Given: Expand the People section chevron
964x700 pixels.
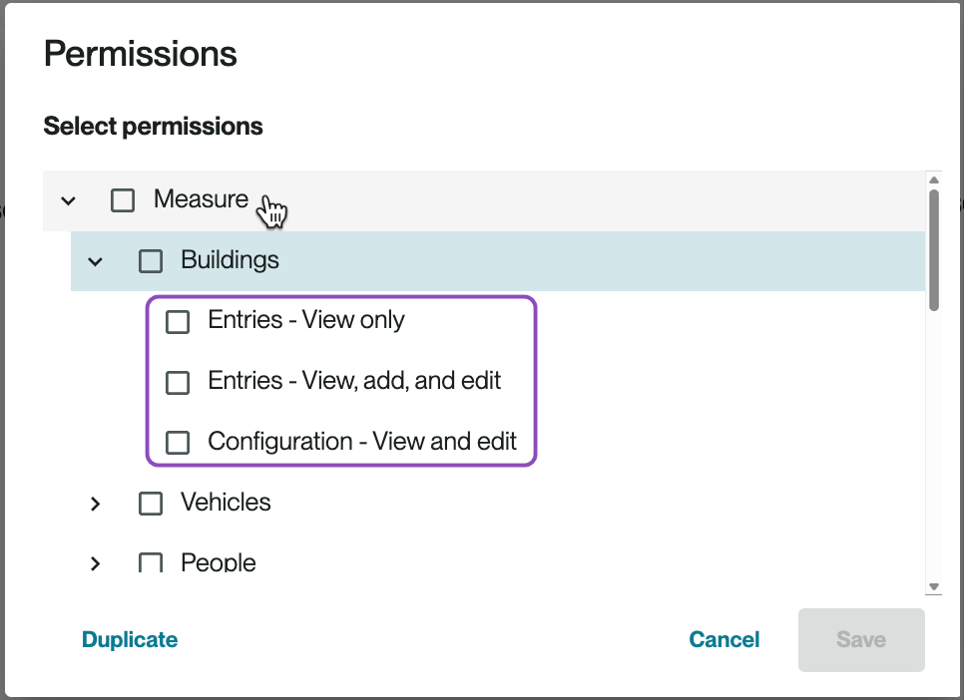Looking at the screenshot, I should pyautogui.click(x=96, y=563).
